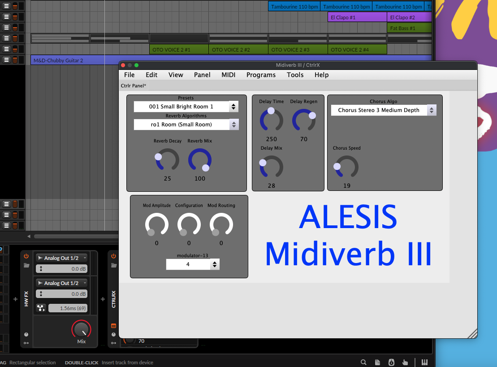Click the Chubby Guitar track header list icon

pos(6,60)
